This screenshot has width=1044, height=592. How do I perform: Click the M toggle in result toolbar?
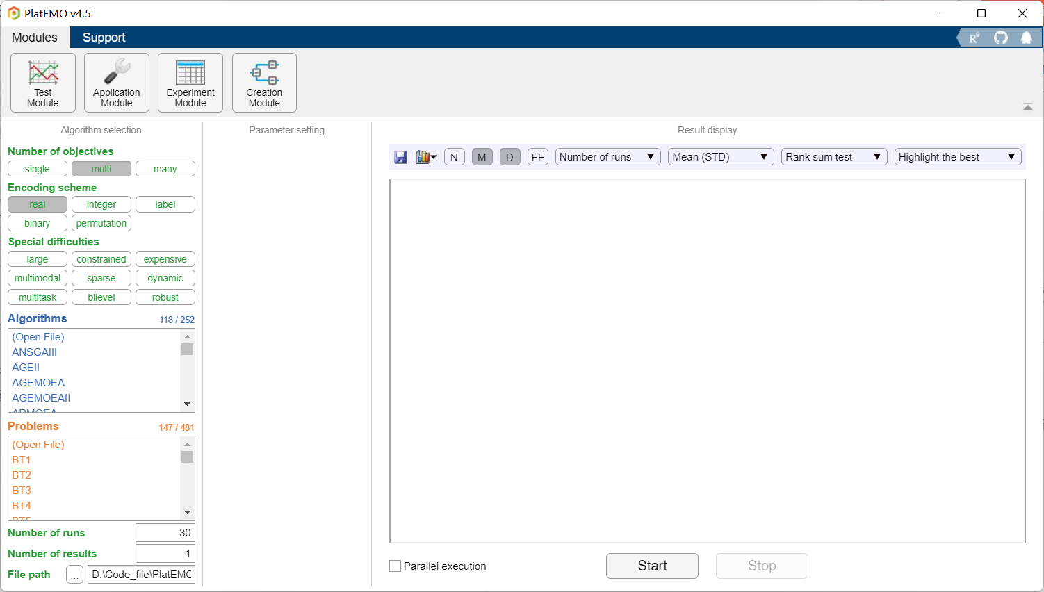click(x=482, y=157)
